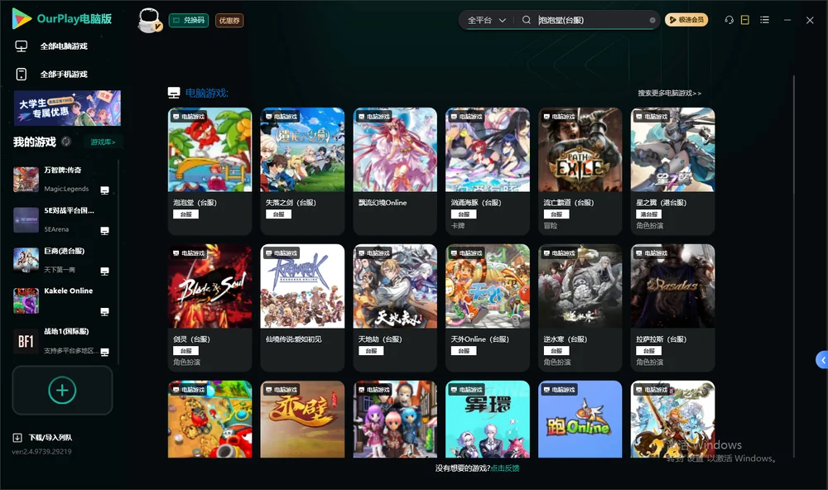The width and height of the screenshot is (828, 490).
Task: Open 逆水寒（台服）game card
Action: [x=580, y=308]
